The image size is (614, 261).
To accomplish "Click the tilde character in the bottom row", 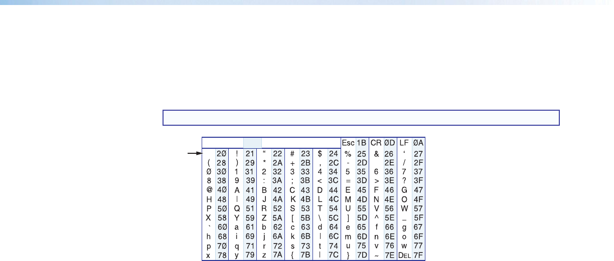I will (376, 256).
